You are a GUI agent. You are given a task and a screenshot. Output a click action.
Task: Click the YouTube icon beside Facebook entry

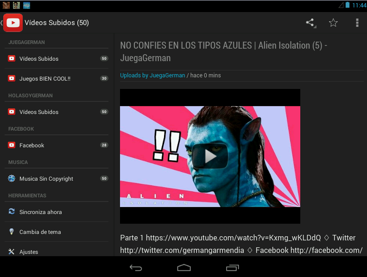click(12, 145)
